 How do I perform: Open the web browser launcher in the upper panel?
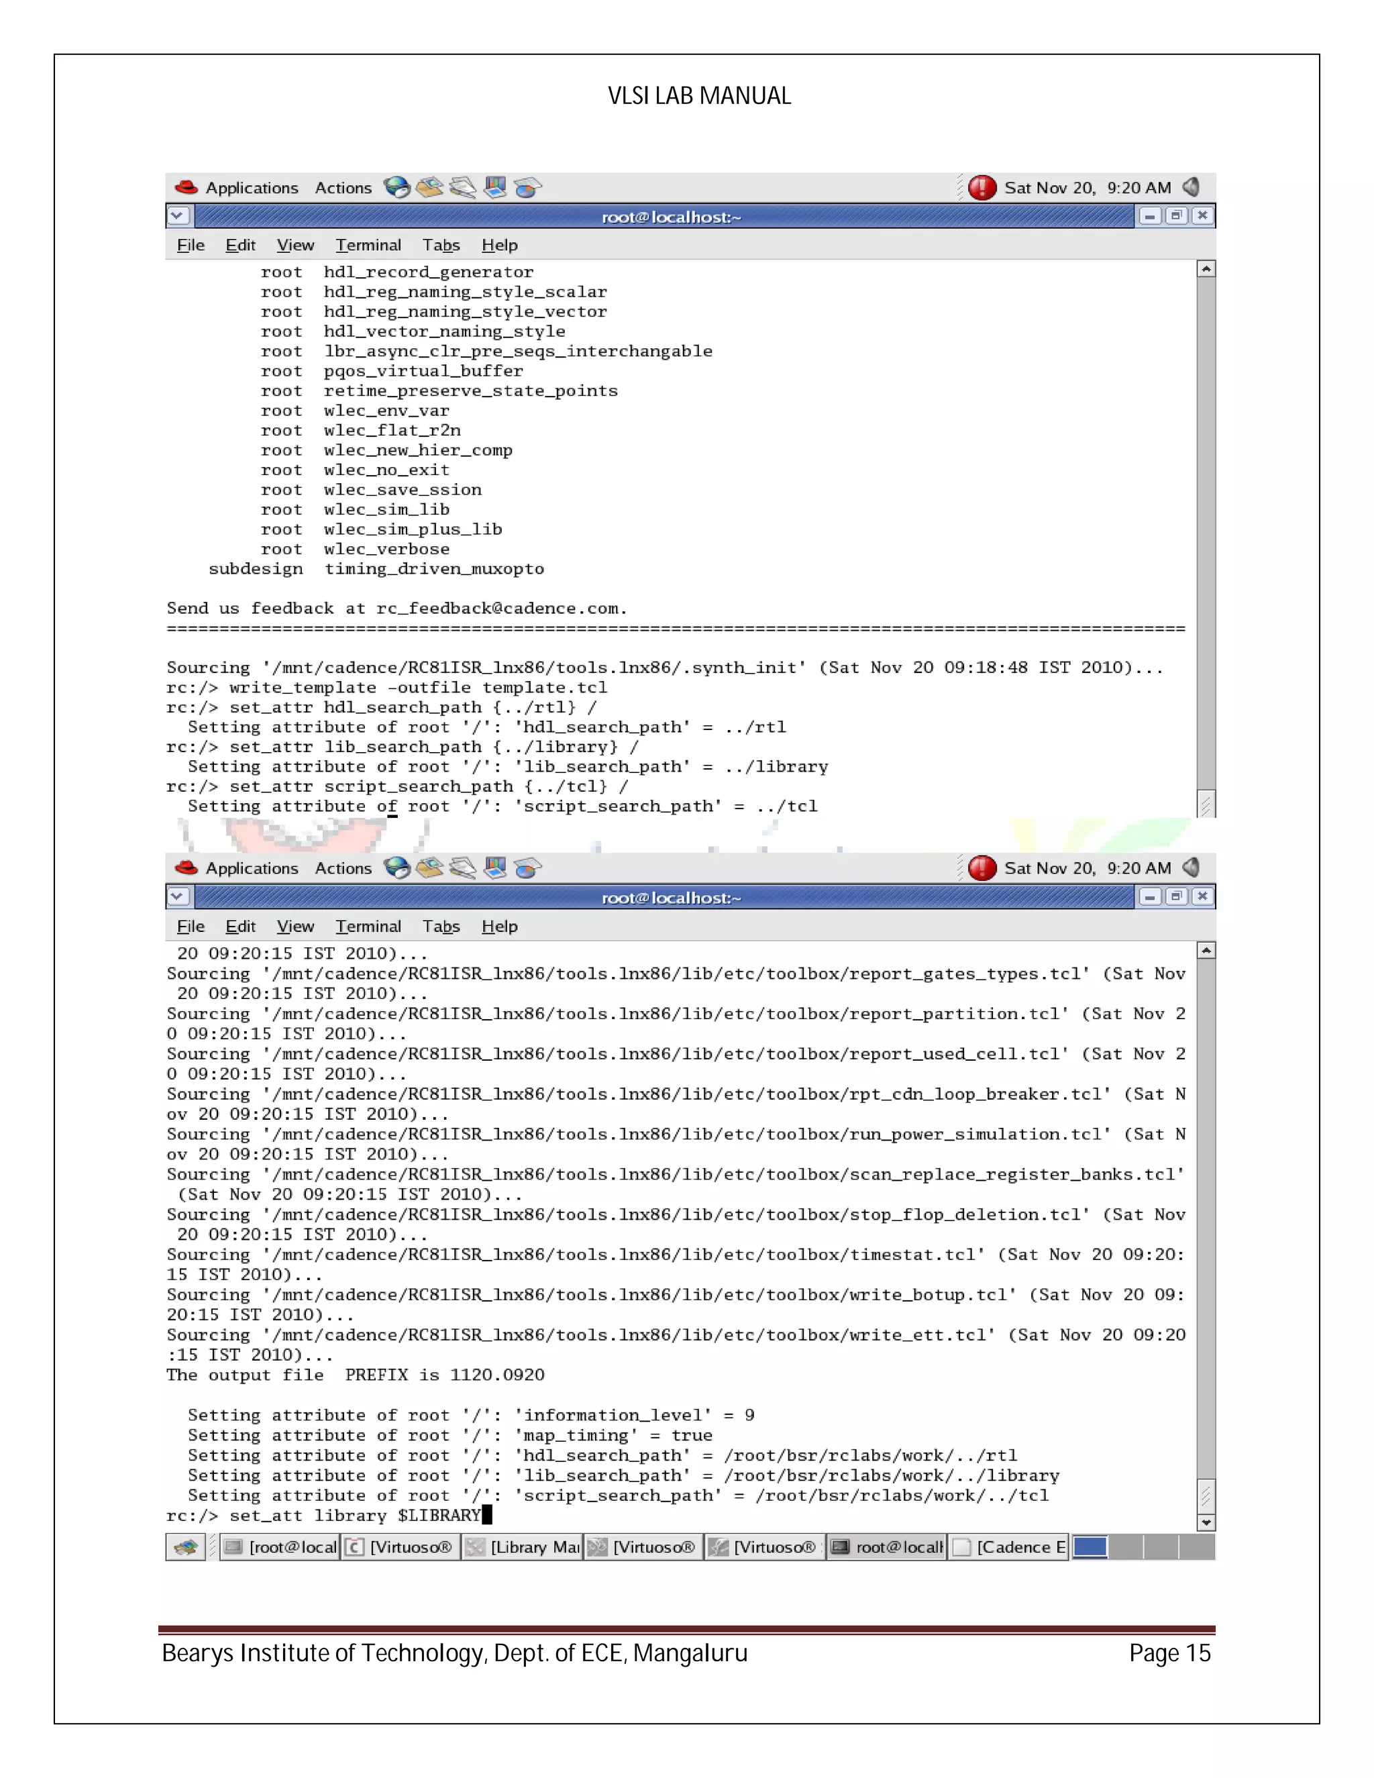point(397,187)
